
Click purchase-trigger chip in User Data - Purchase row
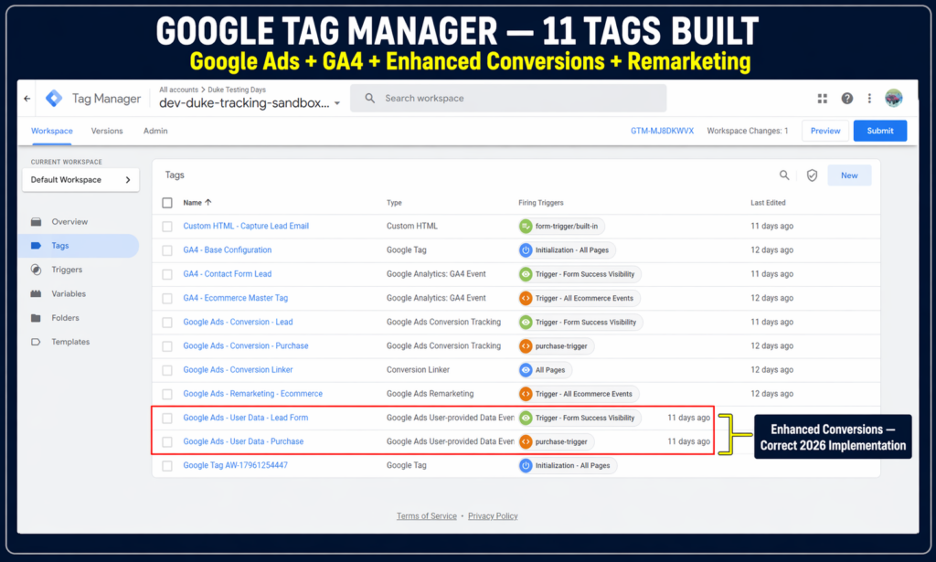click(x=556, y=441)
